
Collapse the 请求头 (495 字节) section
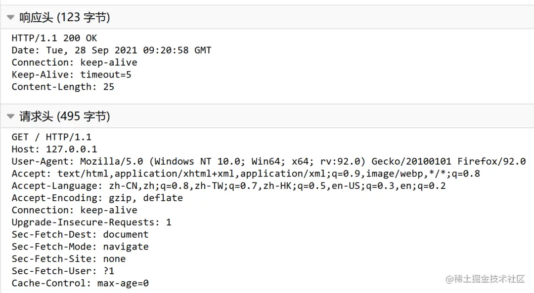pyautogui.click(x=10, y=116)
